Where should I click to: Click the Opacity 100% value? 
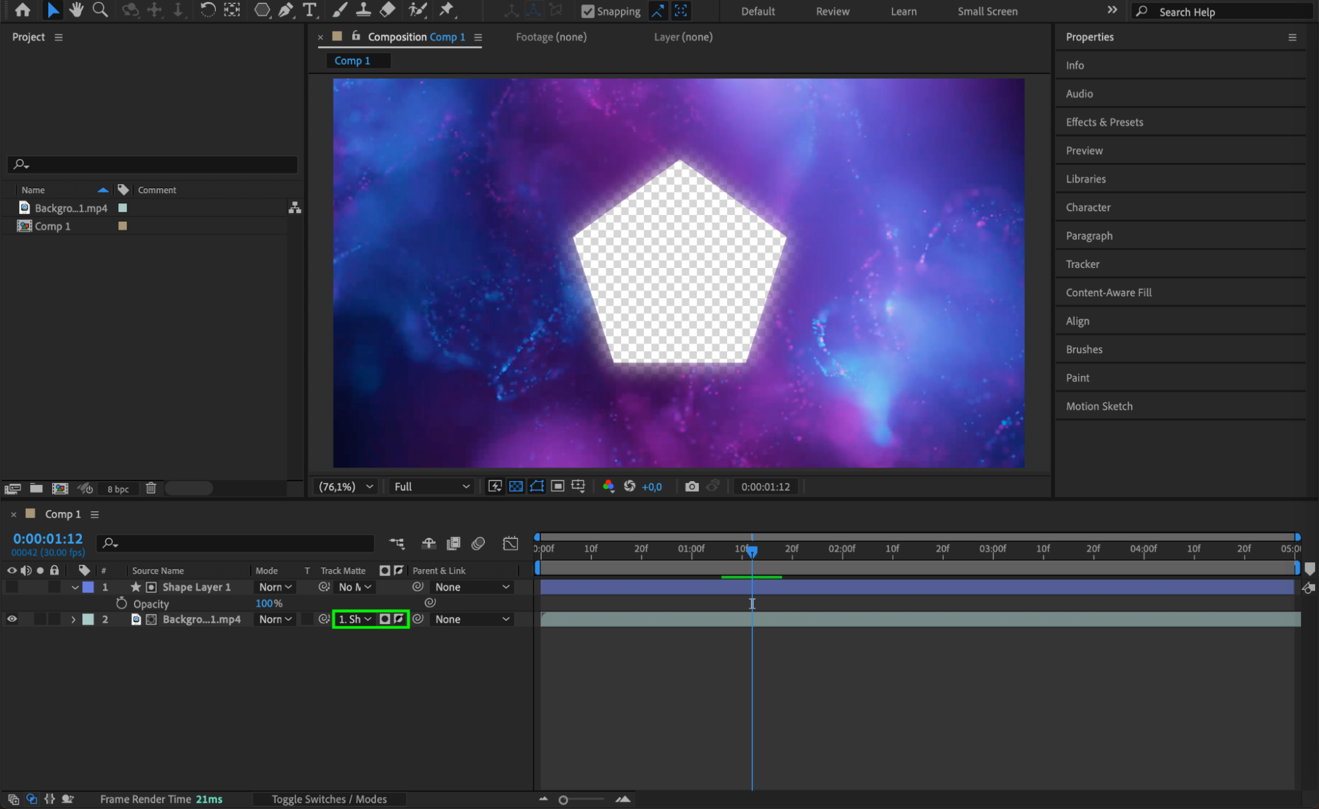click(265, 604)
